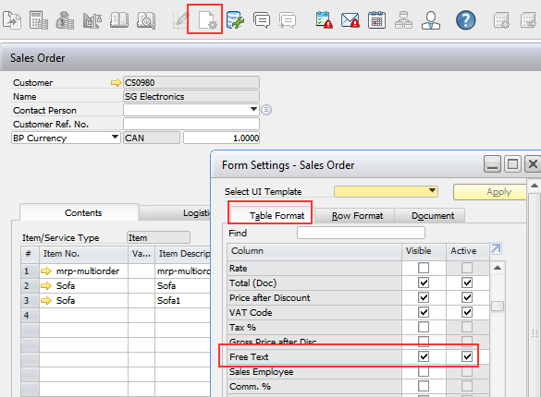This screenshot has height=397, width=541.
Task: Expand the BP Currency dropdown
Action: coord(116,138)
